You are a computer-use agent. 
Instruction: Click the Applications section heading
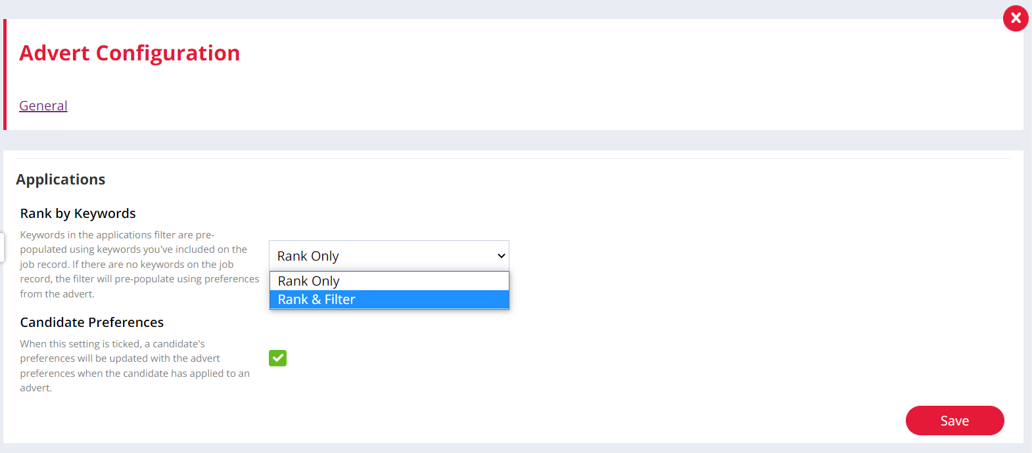60,179
